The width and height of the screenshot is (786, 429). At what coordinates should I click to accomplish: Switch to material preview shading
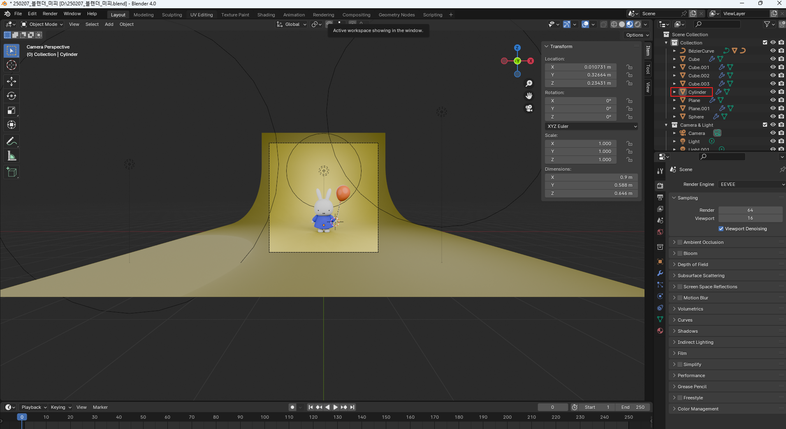tap(630, 24)
